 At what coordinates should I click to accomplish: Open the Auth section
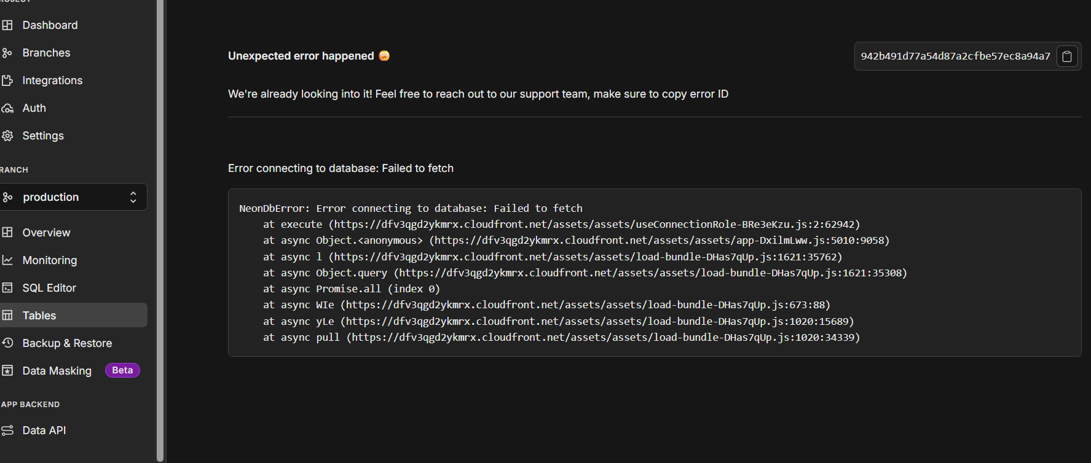[34, 108]
